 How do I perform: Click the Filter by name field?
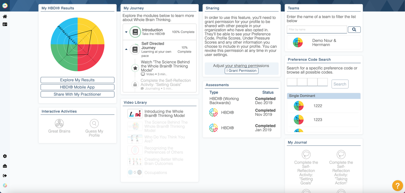point(317,29)
